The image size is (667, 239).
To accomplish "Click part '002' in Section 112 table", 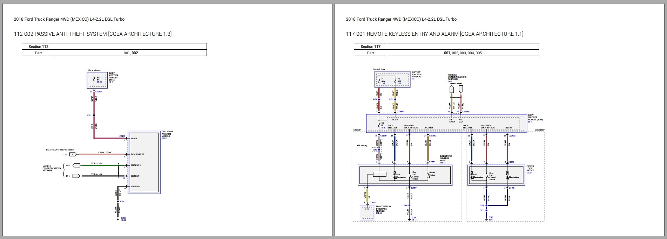I will (135, 53).
